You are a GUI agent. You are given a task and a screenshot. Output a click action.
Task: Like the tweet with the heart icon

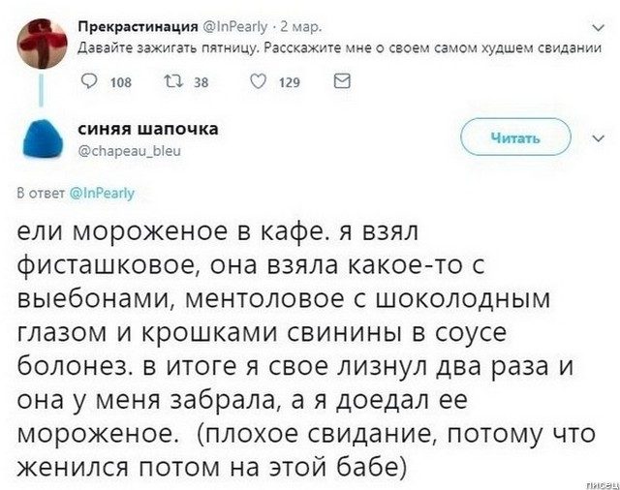(257, 83)
